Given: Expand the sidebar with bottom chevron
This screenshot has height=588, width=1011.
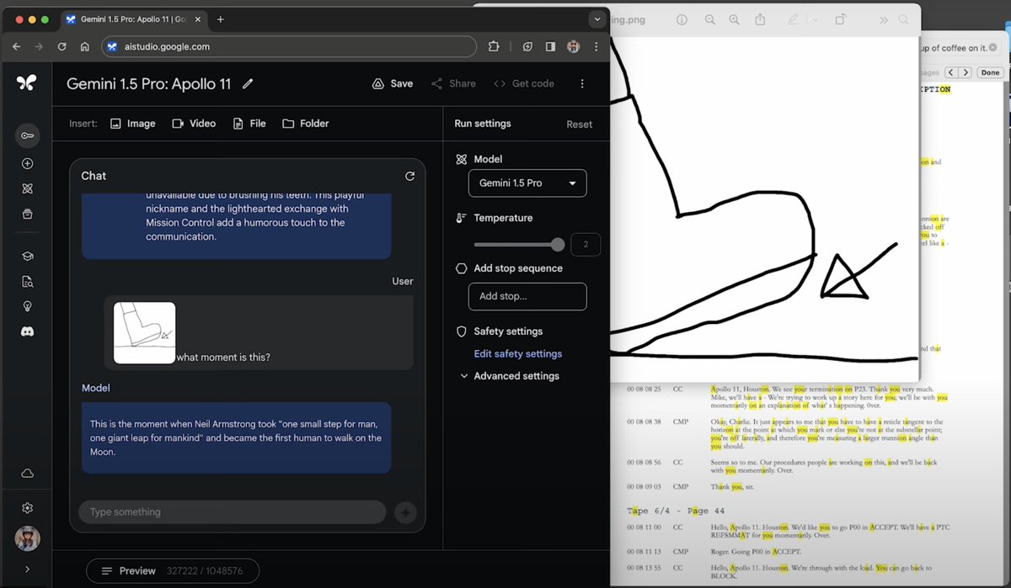Looking at the screenshot, I should click(27, 569).
